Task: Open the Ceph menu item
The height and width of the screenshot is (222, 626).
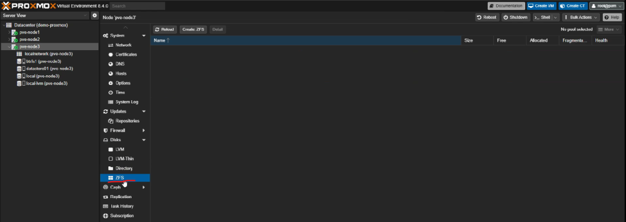Action: (x=125, y=187)
